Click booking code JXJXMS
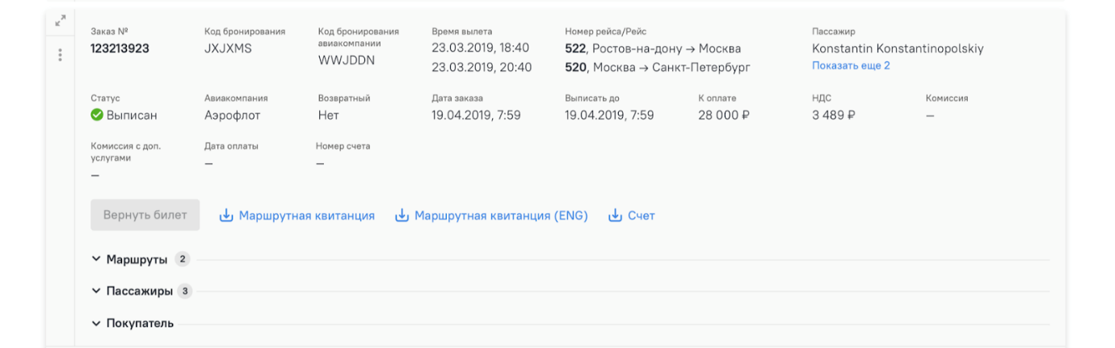The height and width of the screenshot is (348, 1115). [228, 48]
